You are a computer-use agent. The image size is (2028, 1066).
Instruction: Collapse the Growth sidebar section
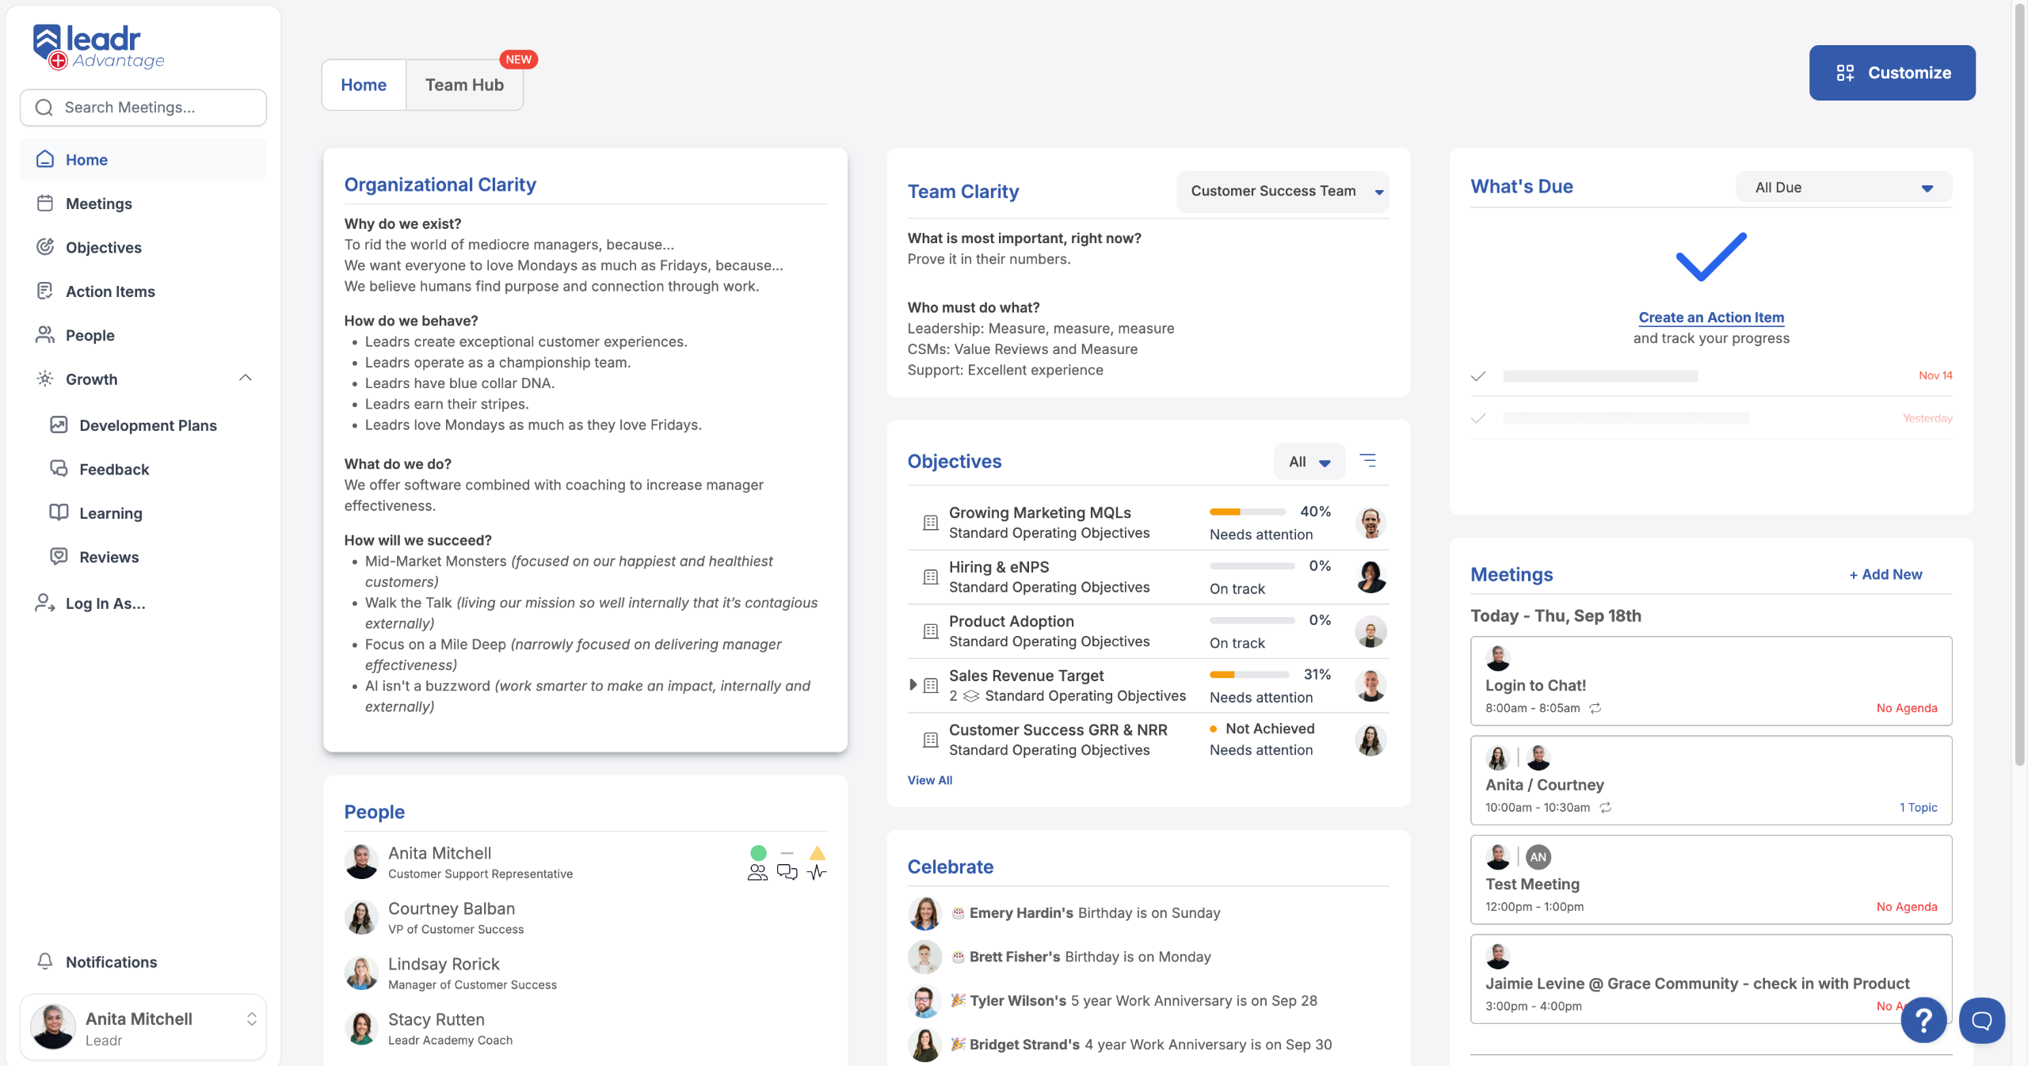(x=246, y=379)
